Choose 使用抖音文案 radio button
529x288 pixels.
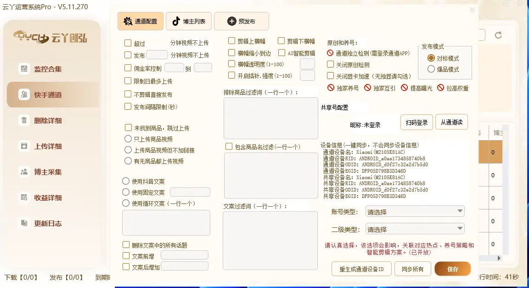126,181
